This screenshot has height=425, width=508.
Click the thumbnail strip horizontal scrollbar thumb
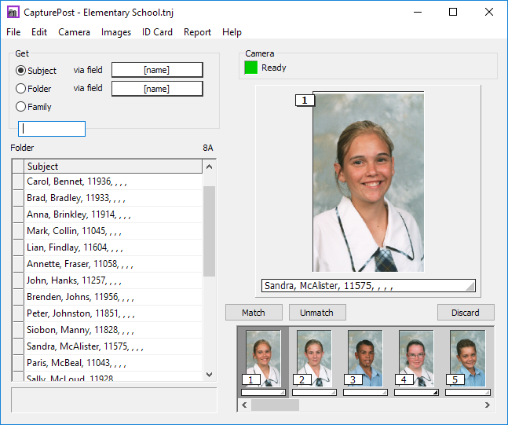275,405
